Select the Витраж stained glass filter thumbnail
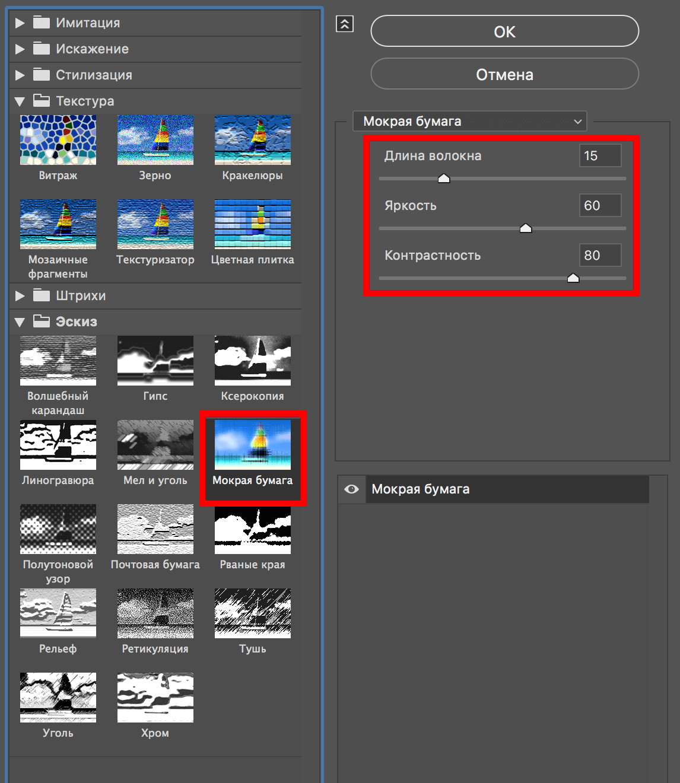This screenshot has width=680, height=783. tap(58, 140)
